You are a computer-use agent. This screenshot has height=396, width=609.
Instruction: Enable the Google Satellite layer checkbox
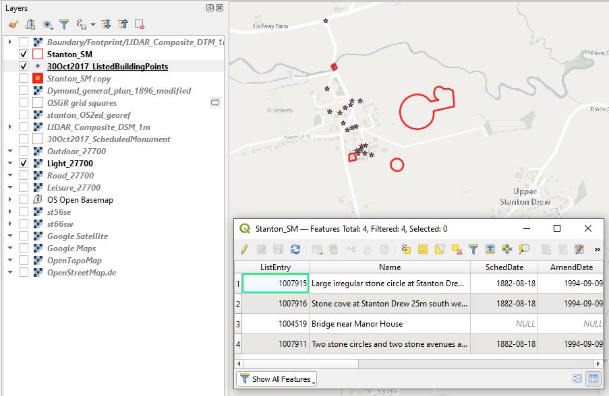(x=24, y=236)
